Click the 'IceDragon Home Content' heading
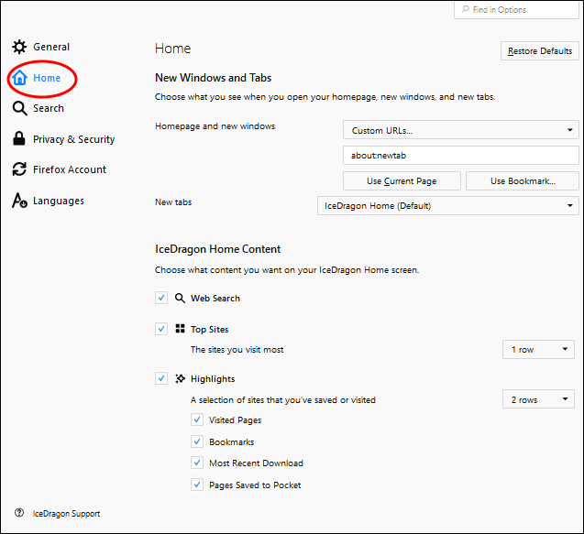Screen dimensions: 584x534 (217, 249)
